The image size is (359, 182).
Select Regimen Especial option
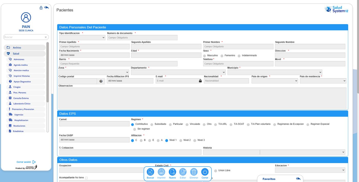point(308,124)
